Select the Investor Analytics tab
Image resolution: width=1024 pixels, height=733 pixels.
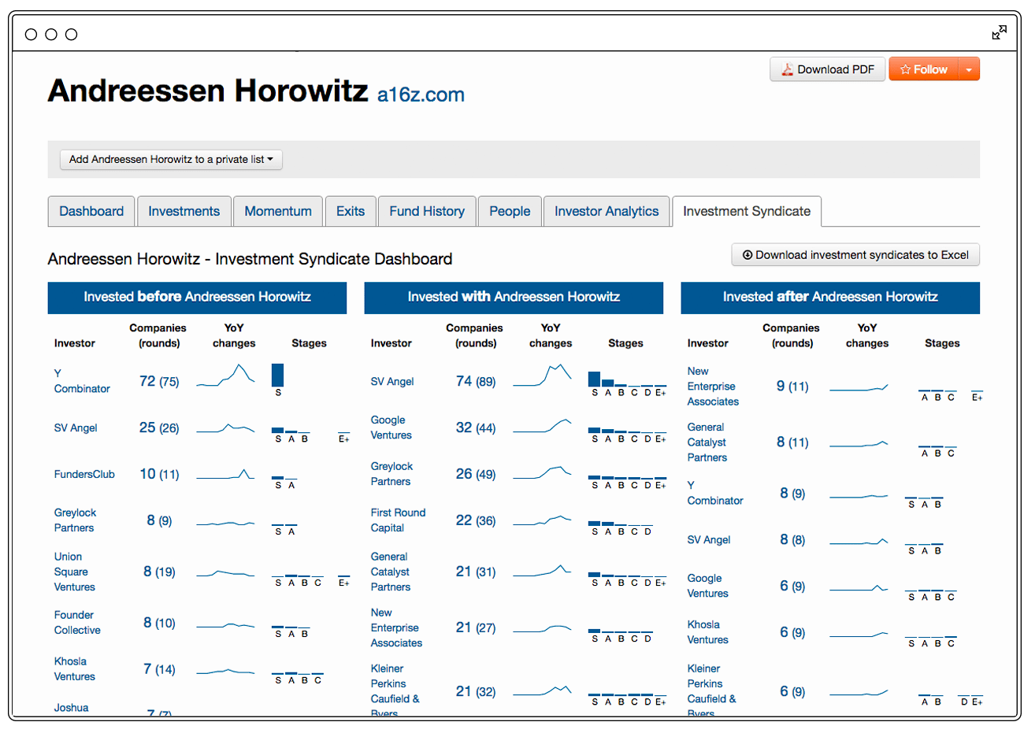(607, 211)
